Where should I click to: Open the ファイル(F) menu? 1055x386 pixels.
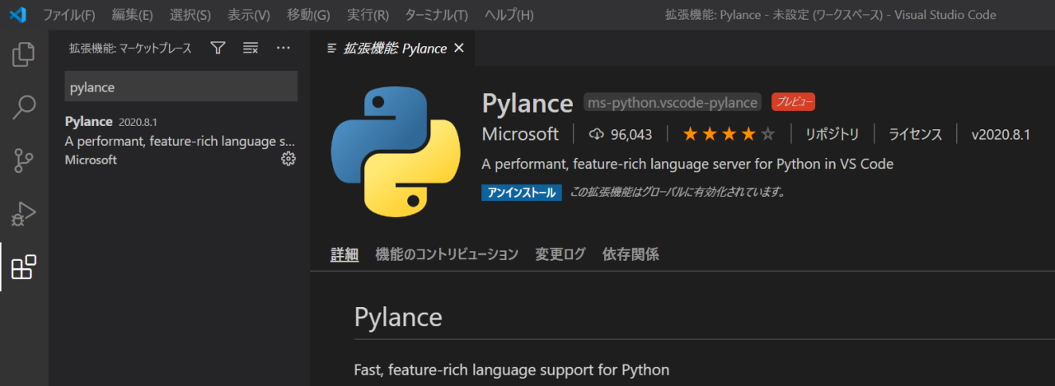coord(68,15)
